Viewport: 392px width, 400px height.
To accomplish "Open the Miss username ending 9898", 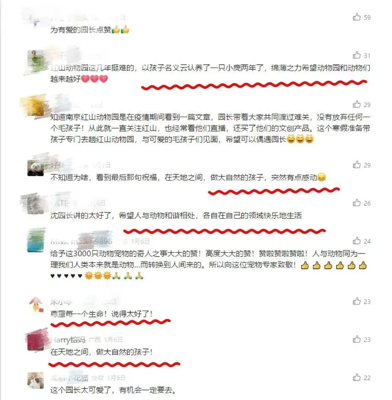I will (x=81, y=241).
